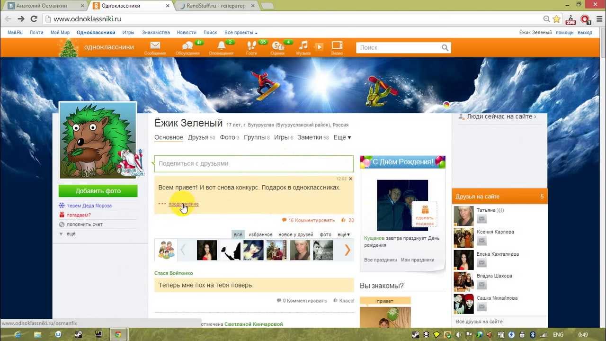This screenshot has height=341, width=606.
Task: Expand the ещё feed filter dropdown
Action: [x=344, y=234]
